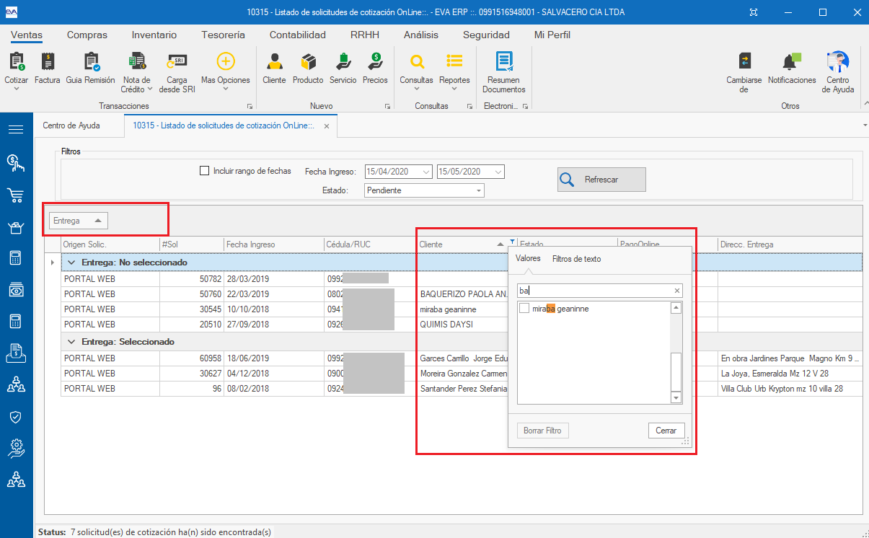Screen dimensions: 869x538
Task: Switch to Filtros de texto tab
Action: pyautogui.click(x=575, y=259)
